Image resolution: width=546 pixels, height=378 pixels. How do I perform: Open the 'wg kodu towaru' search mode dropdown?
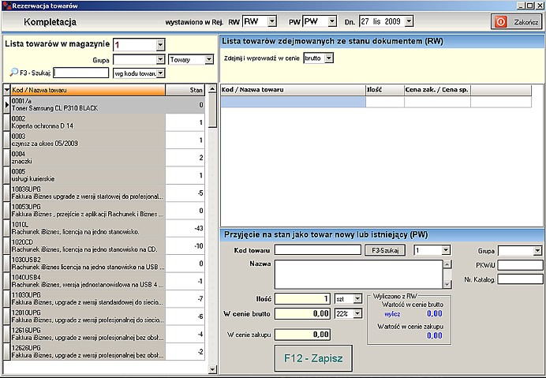pos(160,73)
